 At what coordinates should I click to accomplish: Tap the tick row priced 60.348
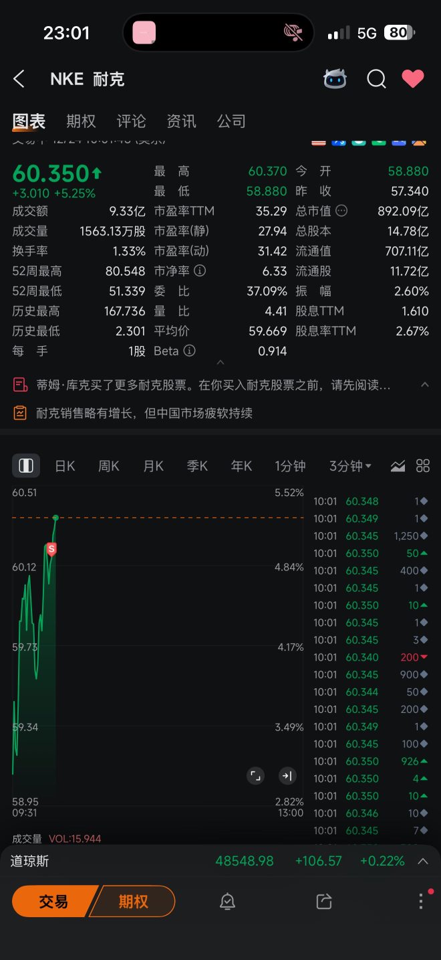pos(371,501)
